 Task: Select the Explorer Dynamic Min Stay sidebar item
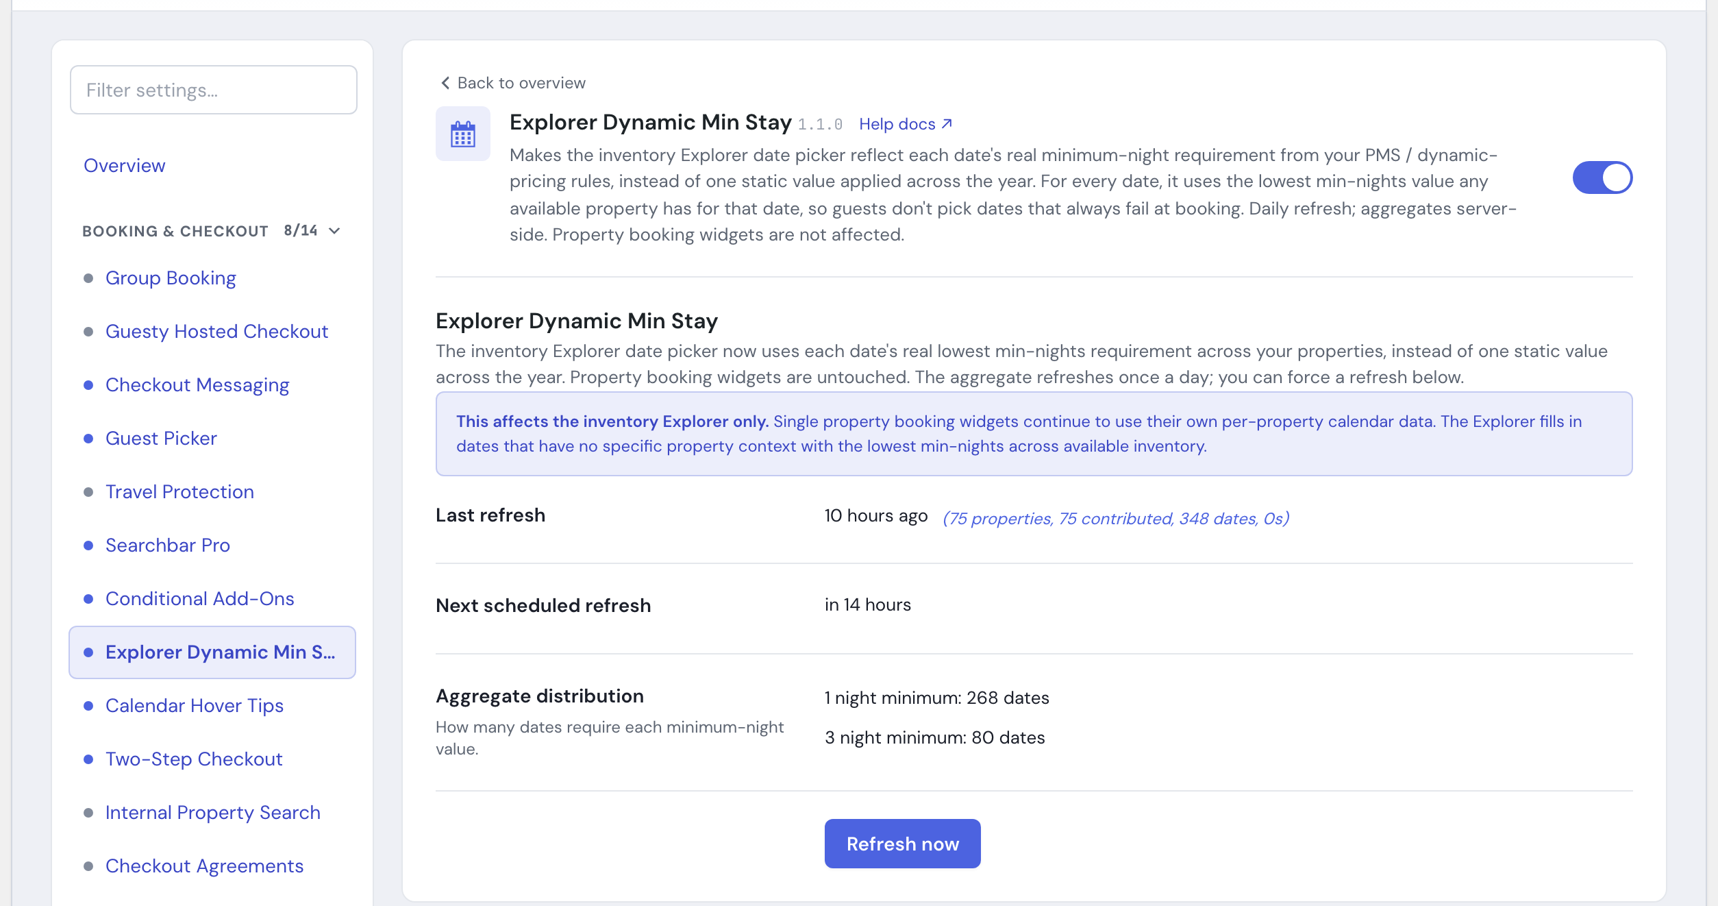coord(212,652)
